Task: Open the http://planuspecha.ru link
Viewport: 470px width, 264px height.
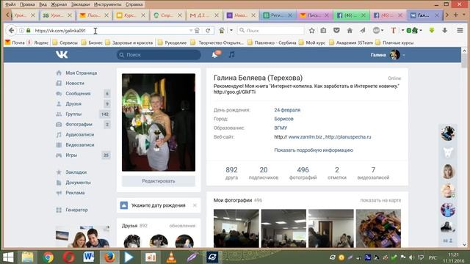Action: click(348, 137)
